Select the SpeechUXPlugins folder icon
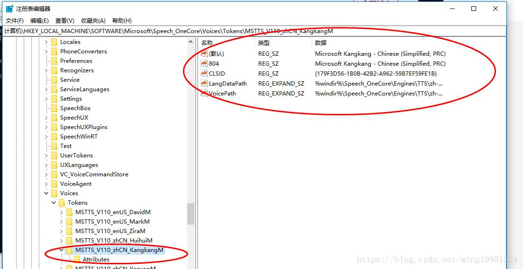The image size is (523, 269). 54,127
